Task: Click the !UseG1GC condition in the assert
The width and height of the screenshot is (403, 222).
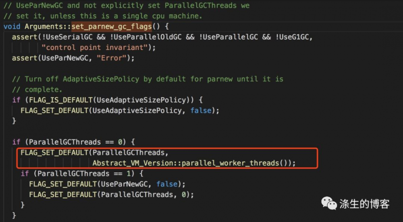Action: coord(292,37)
